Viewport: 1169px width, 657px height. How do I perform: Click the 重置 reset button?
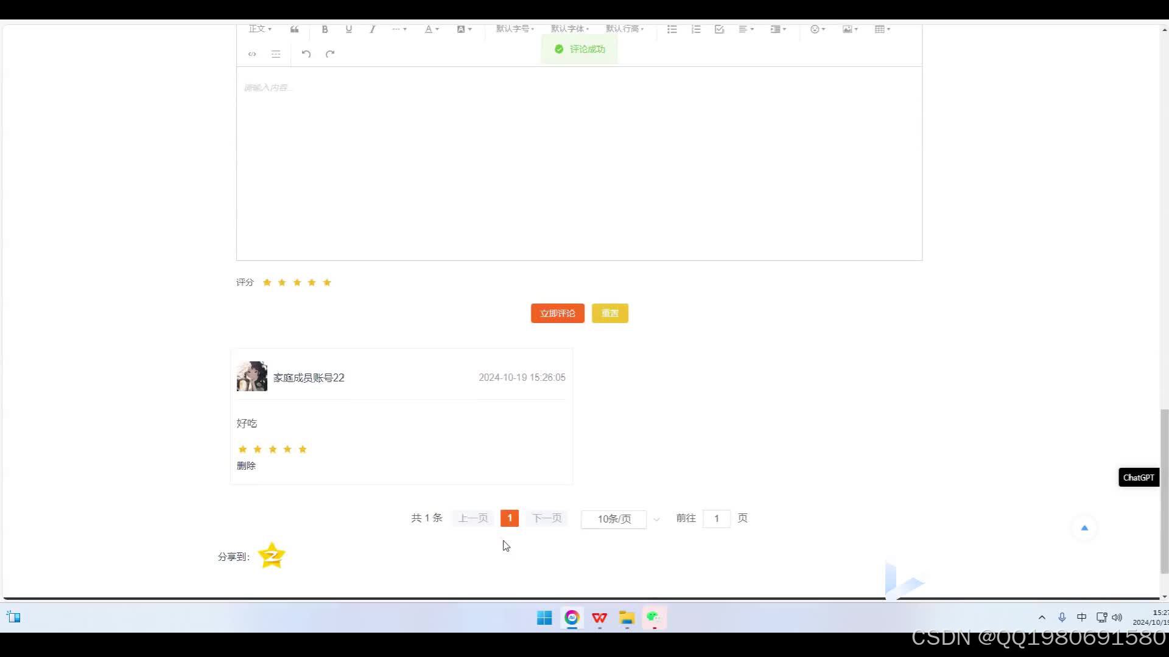point(609,313)
